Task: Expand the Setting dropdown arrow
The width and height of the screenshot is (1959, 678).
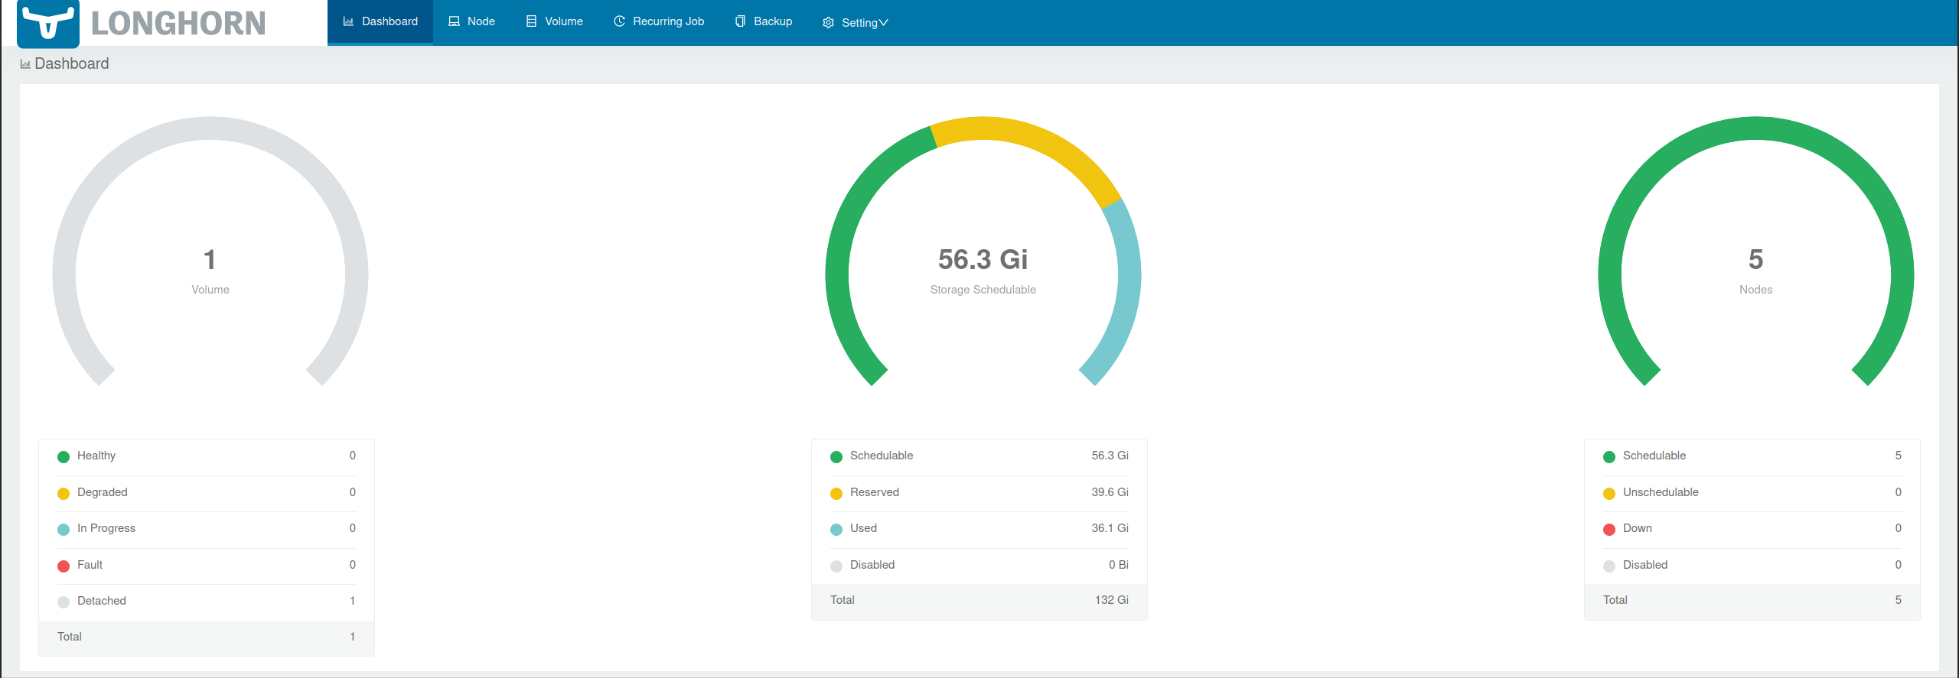Action: pos(883,23)
